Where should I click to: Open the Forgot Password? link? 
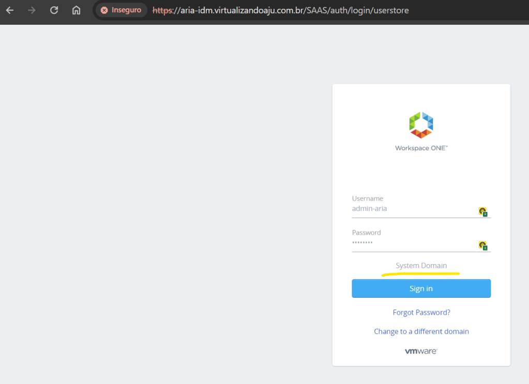point(421,313)
